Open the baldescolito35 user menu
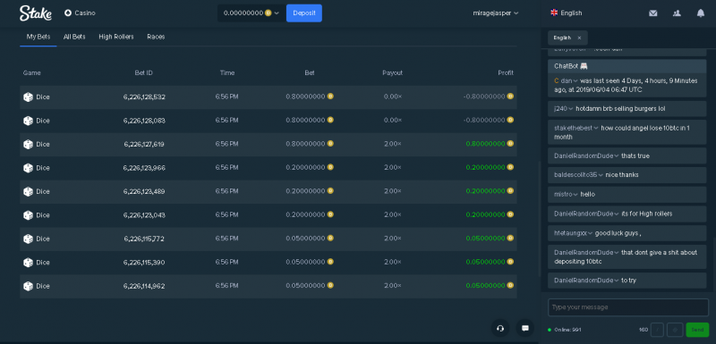This screenshot has height=344, width=716. [x=578, y=175]
